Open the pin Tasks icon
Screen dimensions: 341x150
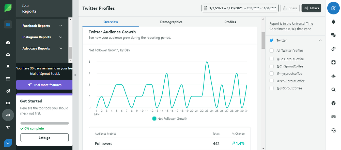[x=8, y=67]
